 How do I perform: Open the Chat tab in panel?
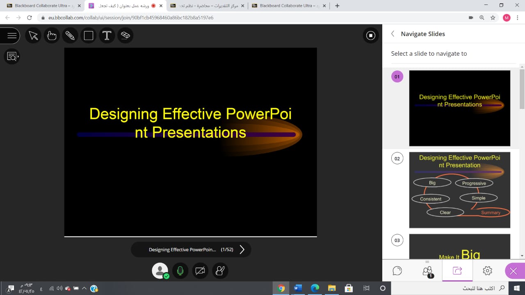click(x=397, y=270)
